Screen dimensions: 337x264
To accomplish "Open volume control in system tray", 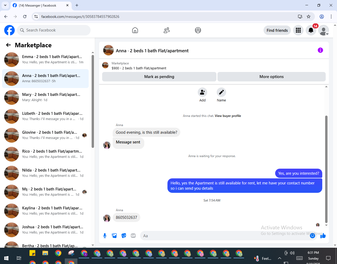I will pyautogui.click(x=292, y=253).
